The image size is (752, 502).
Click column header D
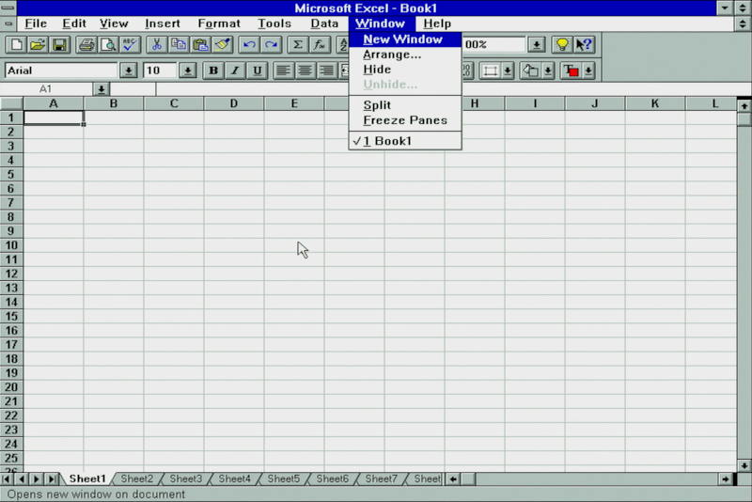pyautogui.click(x=233, y=103)
